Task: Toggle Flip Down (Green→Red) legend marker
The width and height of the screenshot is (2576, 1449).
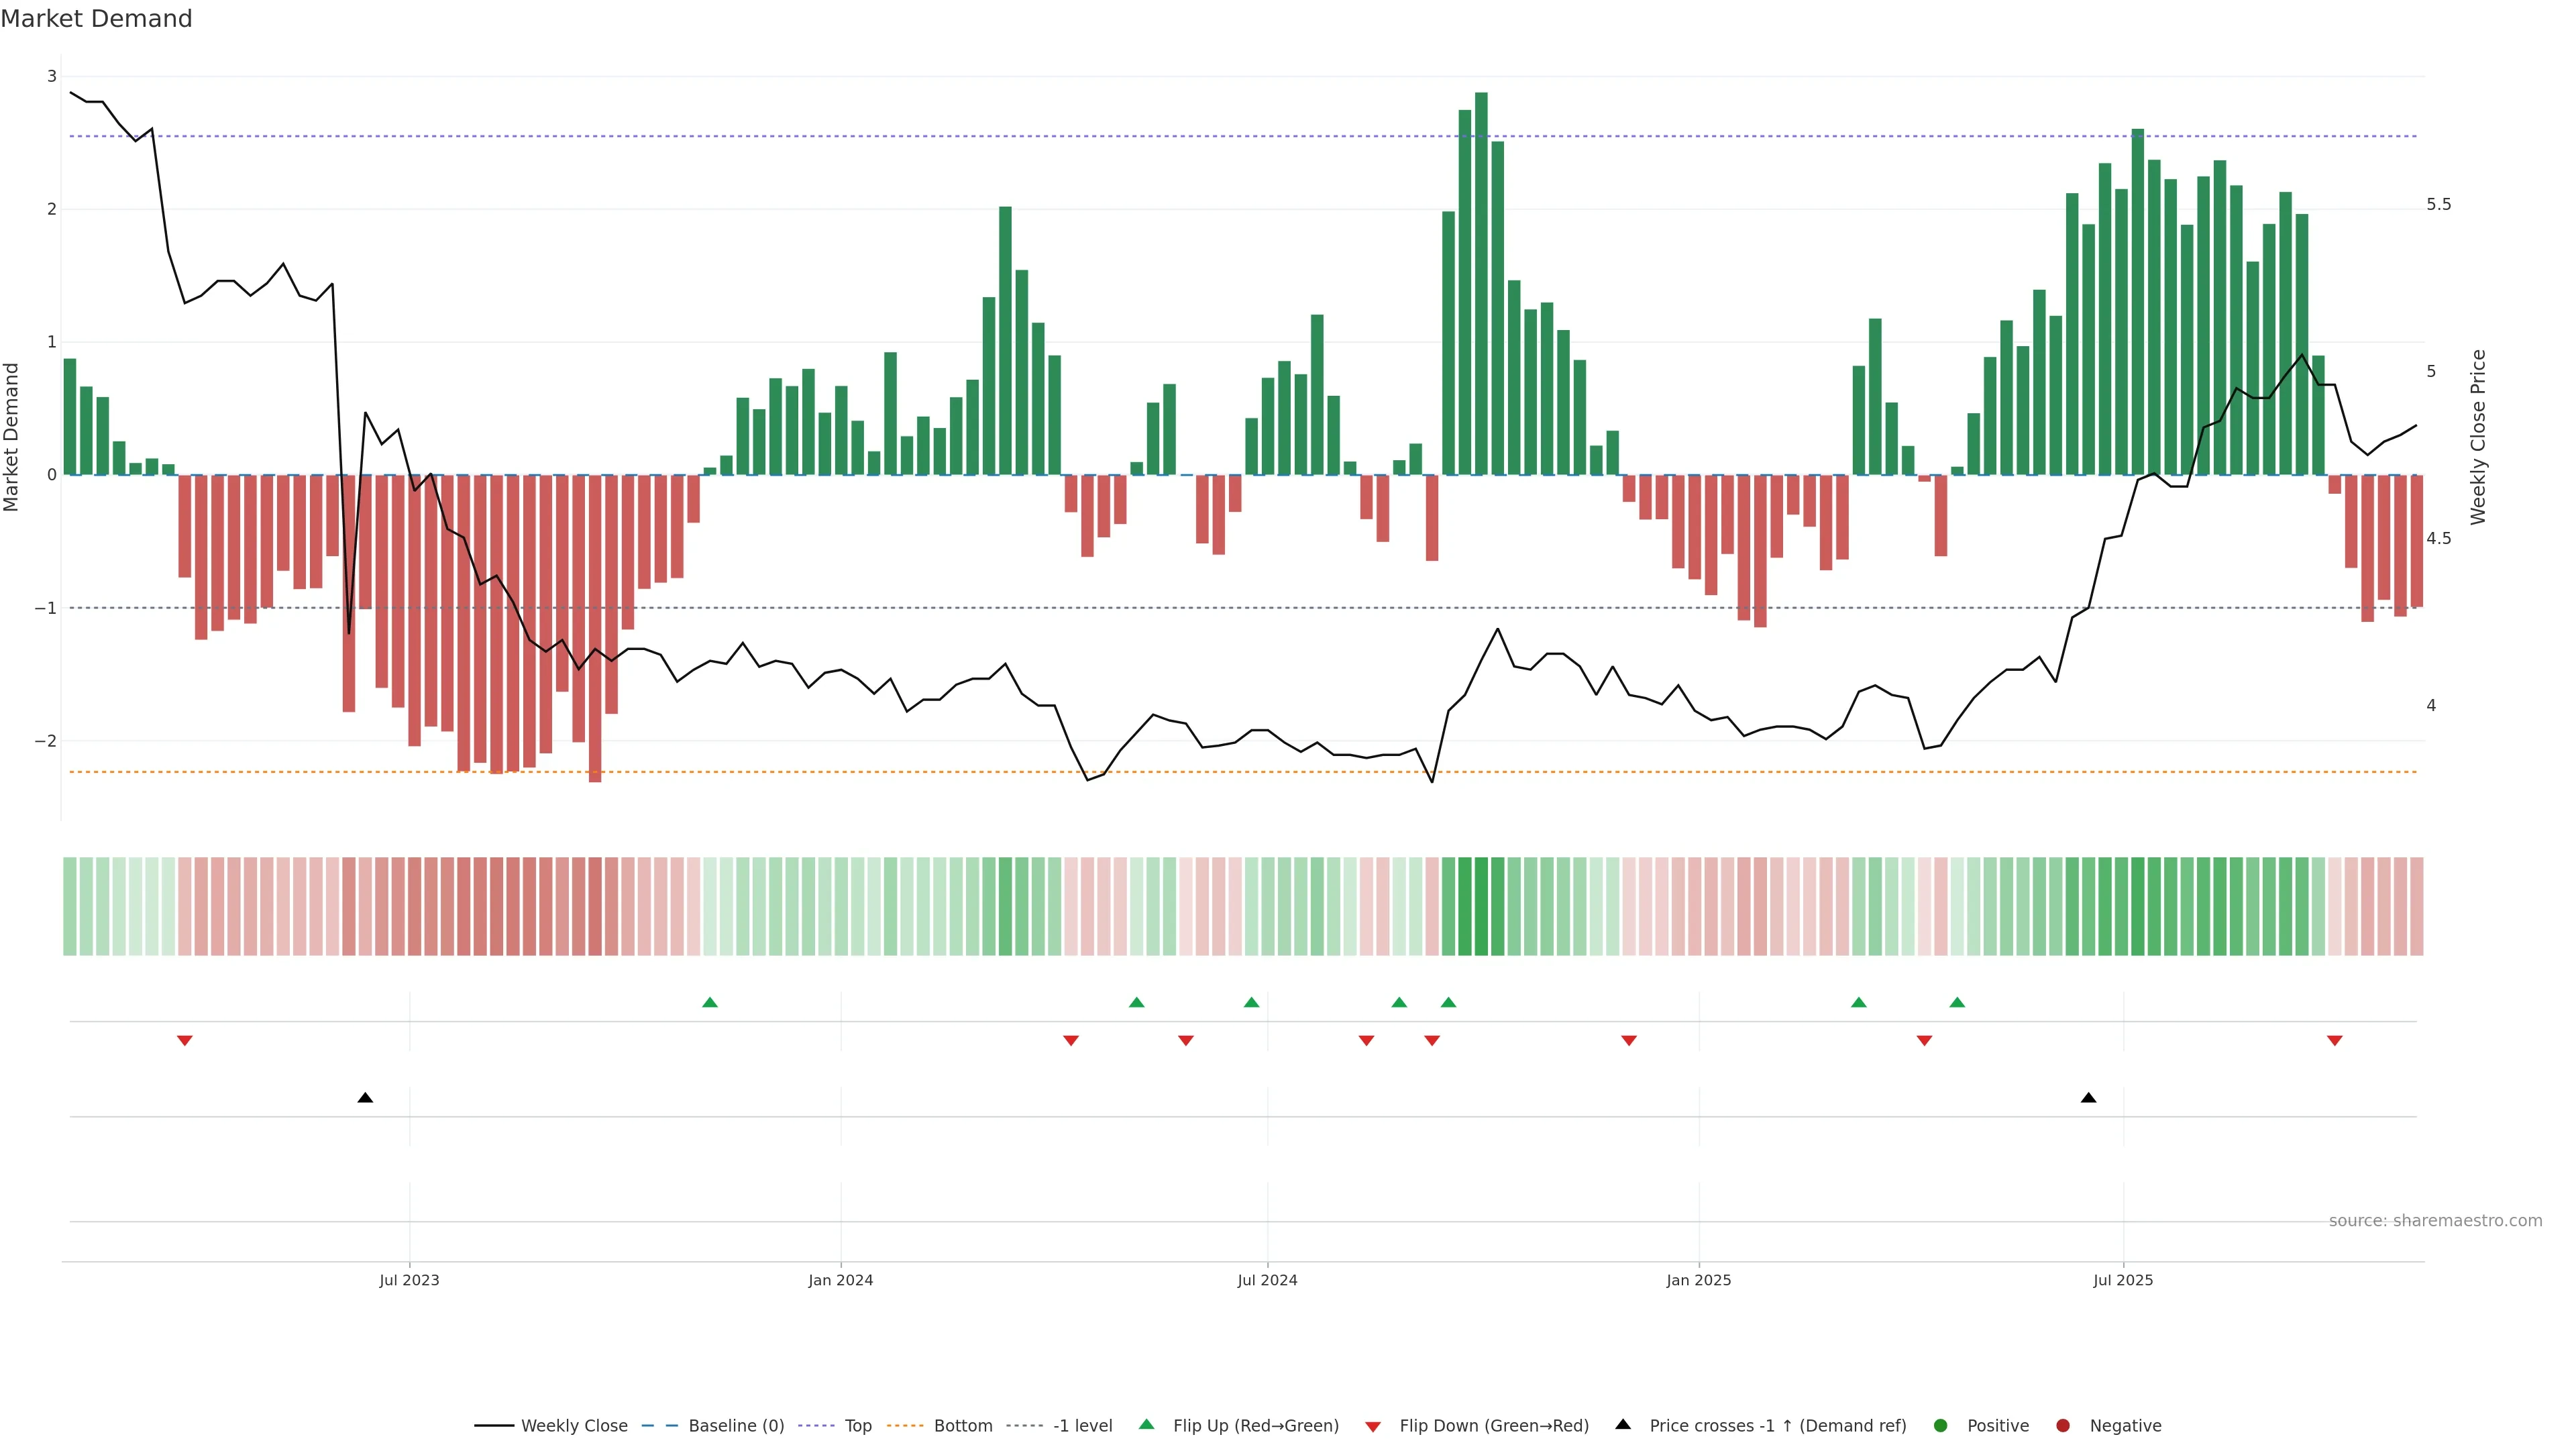Action: (x=1373, y=1427)
